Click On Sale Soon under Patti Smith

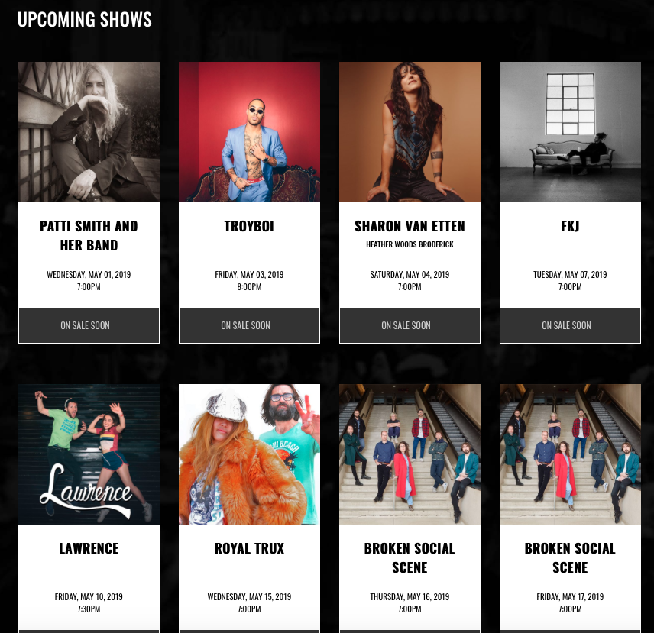[89, 325]
